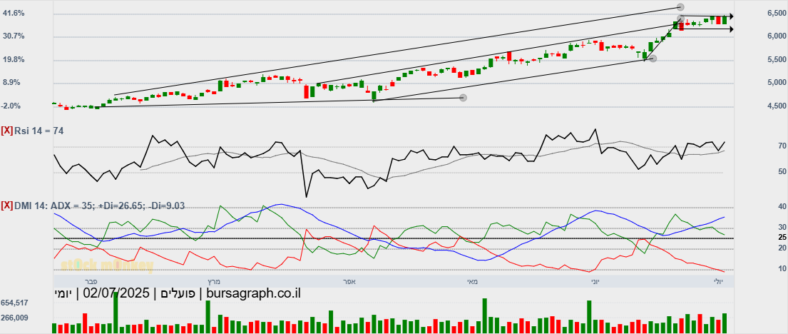This screenshot has width=788, height=334.
Task: Click the bold DMI axis value 25
Action: (782, 238)
